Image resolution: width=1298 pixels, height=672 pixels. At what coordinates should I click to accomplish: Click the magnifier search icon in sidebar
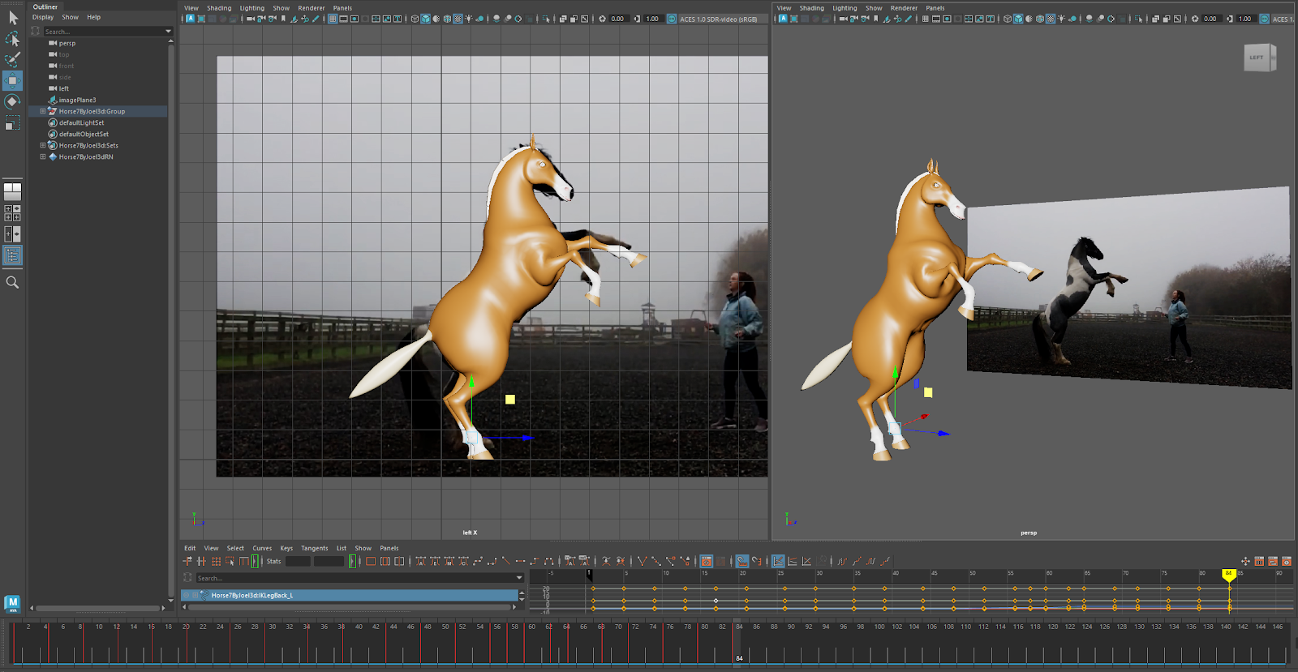tap(12, 282)
